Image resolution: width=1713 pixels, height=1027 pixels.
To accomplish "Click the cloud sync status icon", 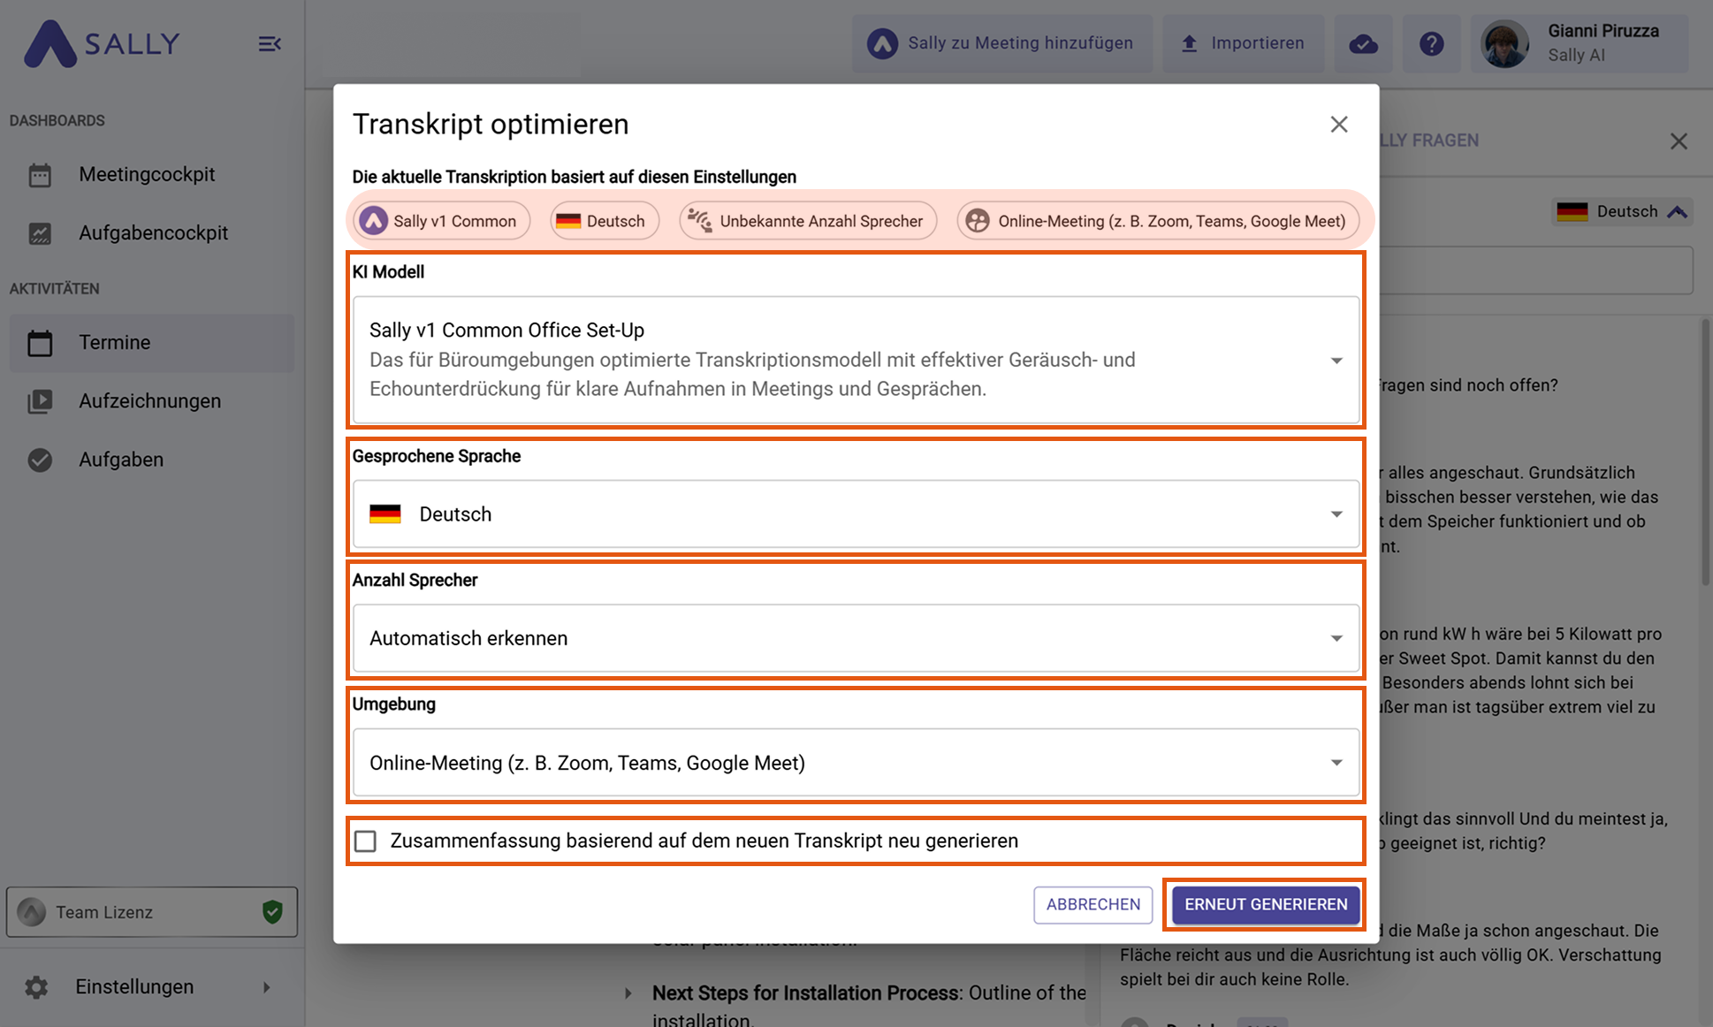I will (1363, 43).
